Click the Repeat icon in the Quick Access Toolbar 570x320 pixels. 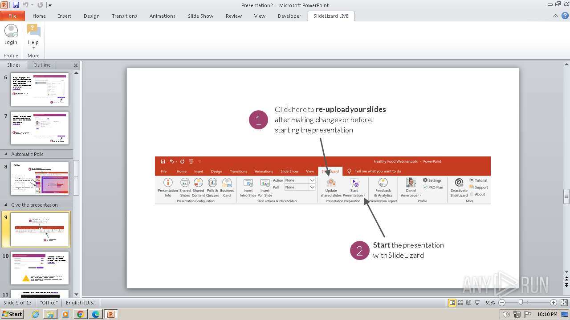click(40, 5)
